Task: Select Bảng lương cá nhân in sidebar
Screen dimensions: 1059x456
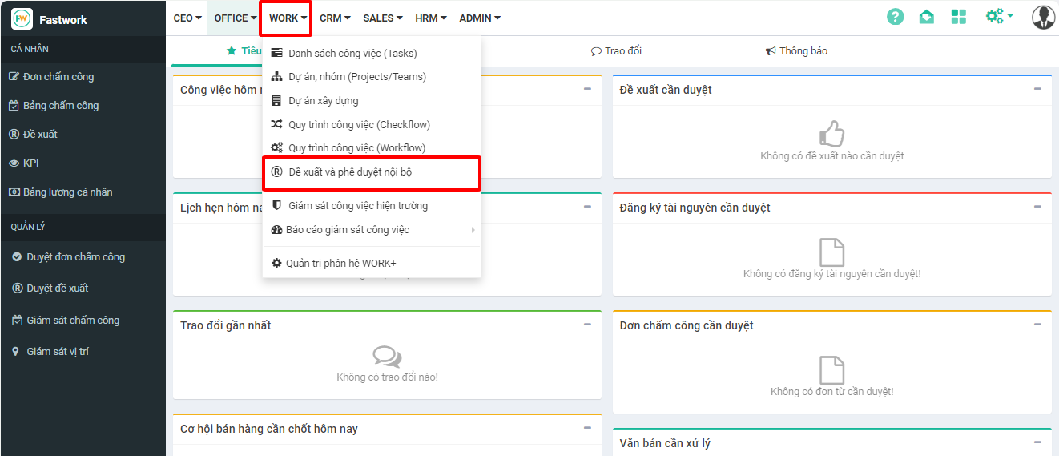Action: click(67, 192)
